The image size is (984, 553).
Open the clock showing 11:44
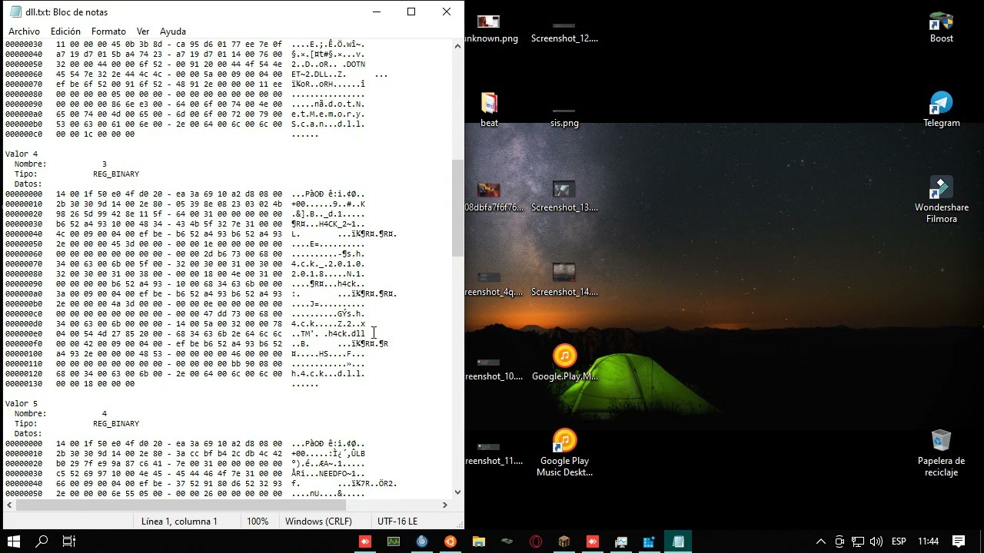tap(928, 541)
